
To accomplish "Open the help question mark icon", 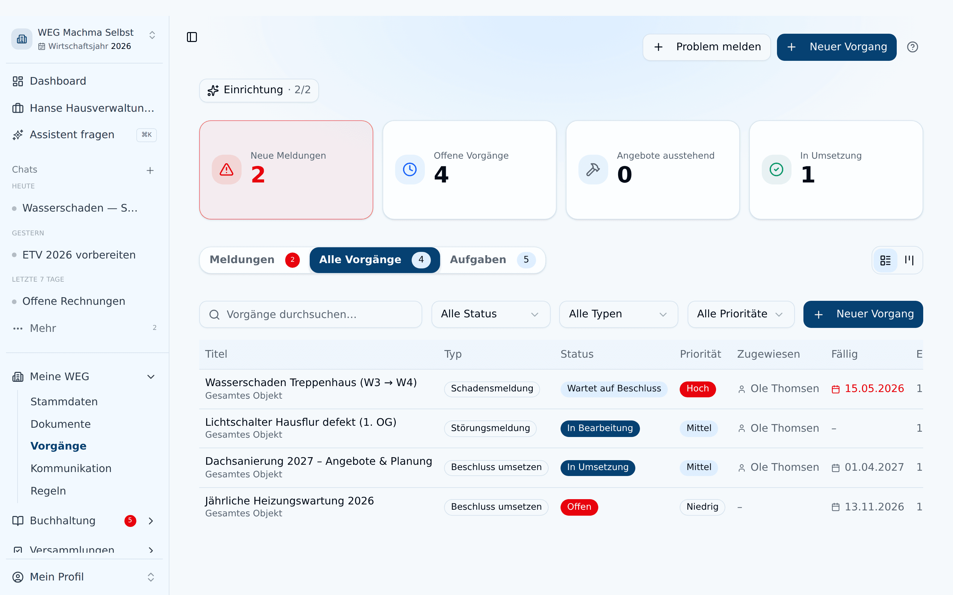I will 912,47.
